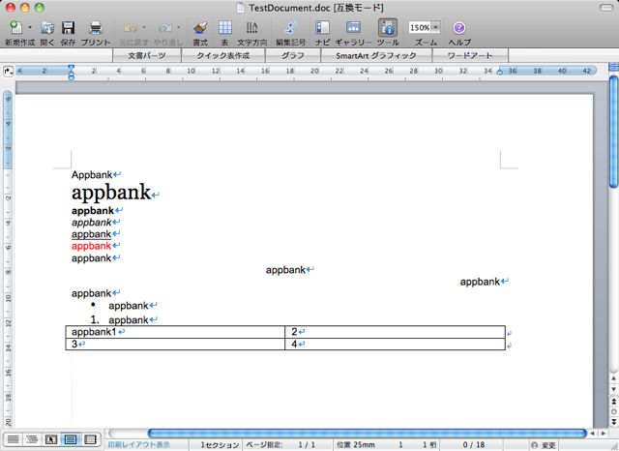This screenshot has width=619, height=451.
Task: Click the underlined 'appbank' line
Action: [92, 234]
